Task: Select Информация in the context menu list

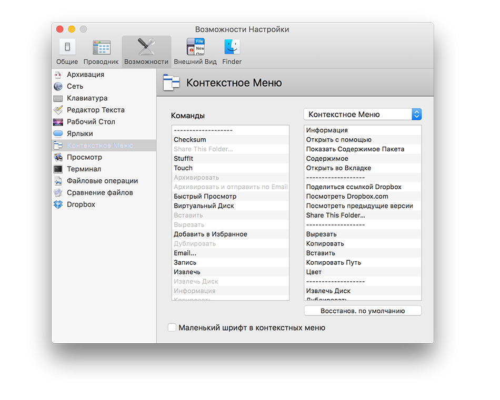Action: [x=363, y=130]
